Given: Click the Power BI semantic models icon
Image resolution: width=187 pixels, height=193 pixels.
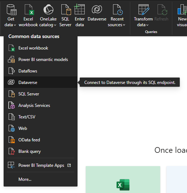Looking at the screenshot, I should tap(11, 60).
